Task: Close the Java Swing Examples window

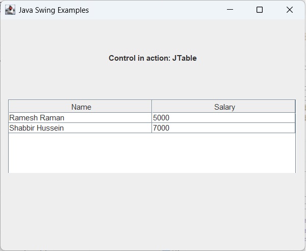Action: pos(290,10)
